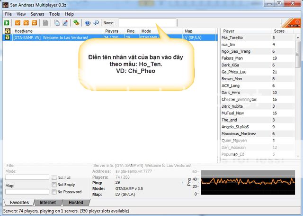Sort servers by the Ping column header
The height and width of the screenshot is (216, 303).
coord(132,31)
